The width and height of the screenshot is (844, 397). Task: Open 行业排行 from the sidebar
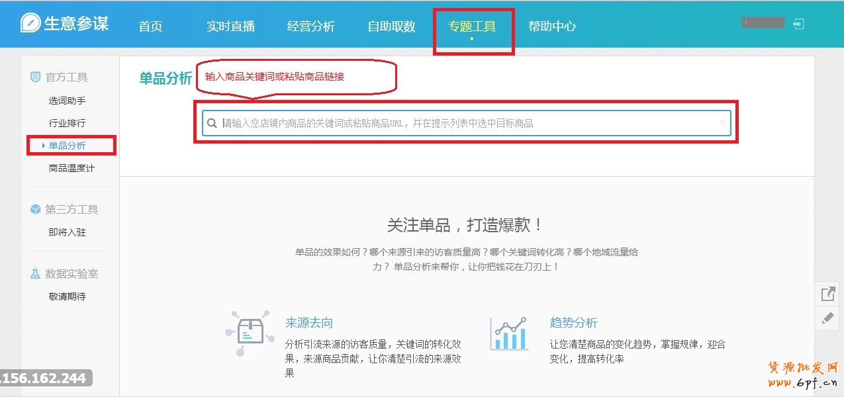[x=67, y=123]
